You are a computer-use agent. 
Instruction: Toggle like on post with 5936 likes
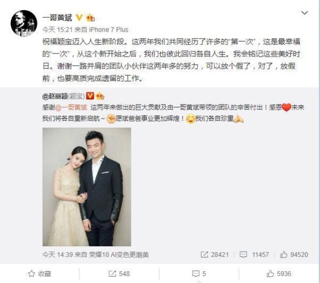tap(279, 274)
